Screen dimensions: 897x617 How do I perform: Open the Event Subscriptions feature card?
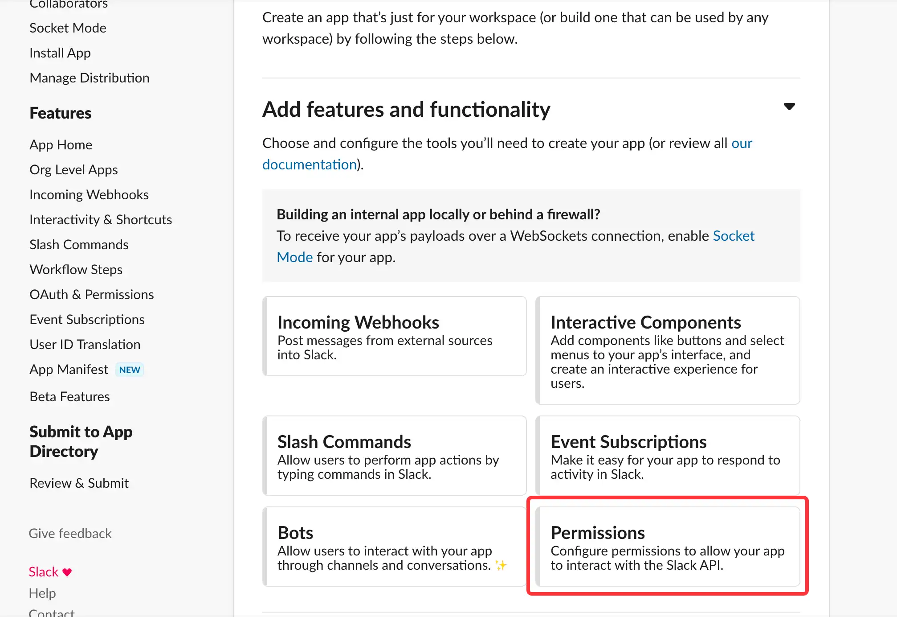click(667, 456)
